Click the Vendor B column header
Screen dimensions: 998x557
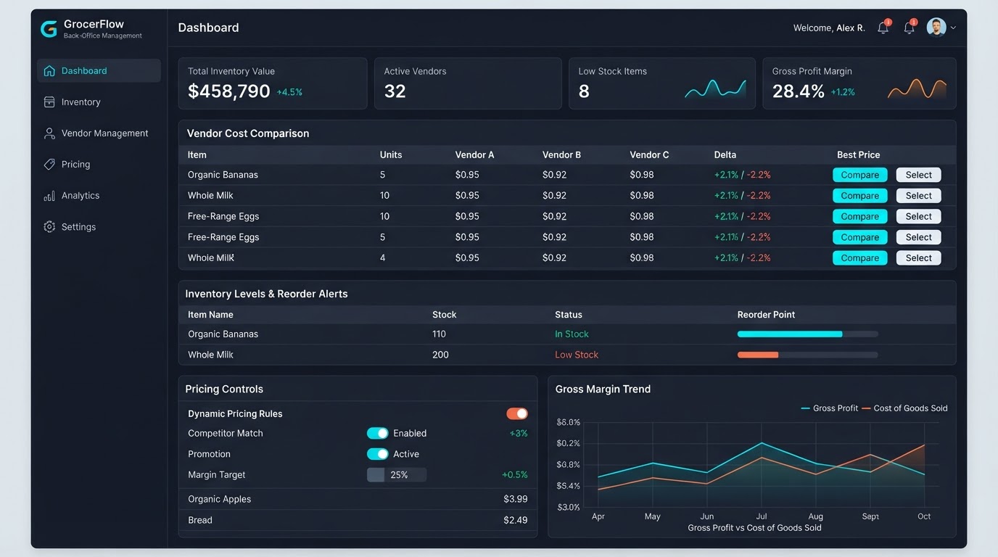click(561, 155)
